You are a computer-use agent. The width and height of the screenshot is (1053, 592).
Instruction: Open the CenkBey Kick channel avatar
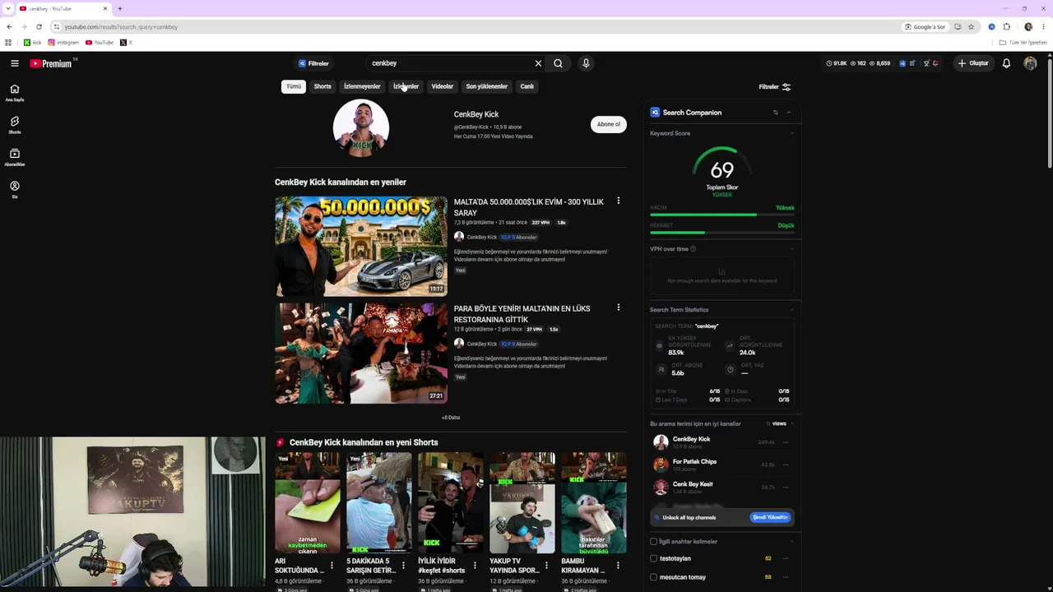point(361,127)
